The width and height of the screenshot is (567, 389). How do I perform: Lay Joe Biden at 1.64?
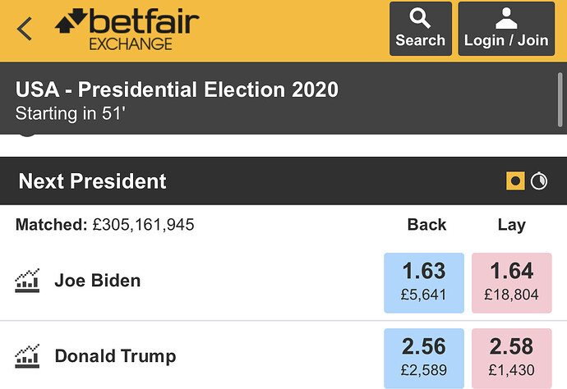(x=511, y=282)
